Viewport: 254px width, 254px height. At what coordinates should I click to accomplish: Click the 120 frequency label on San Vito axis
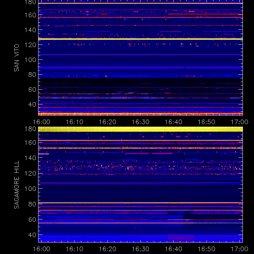(x=30, y=45)
